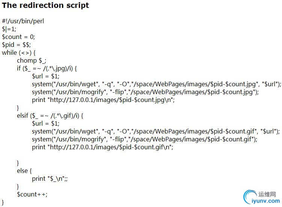Click the iyunv.com watermark logo icon
The height and width of the screenshot is (207, 282).
pos(250,197)
